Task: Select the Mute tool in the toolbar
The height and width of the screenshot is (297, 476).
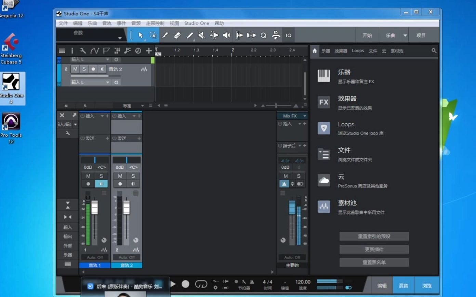Action: (x=202, y=35)
